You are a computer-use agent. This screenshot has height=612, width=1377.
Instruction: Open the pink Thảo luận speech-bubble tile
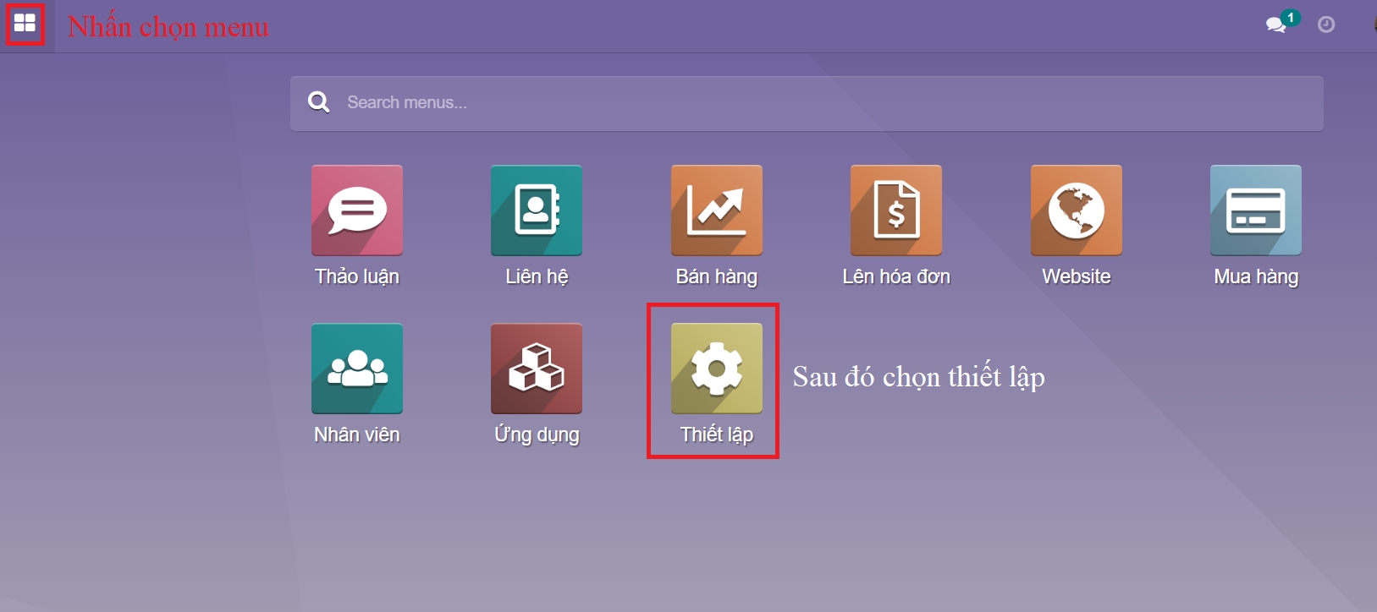point(357,210)
